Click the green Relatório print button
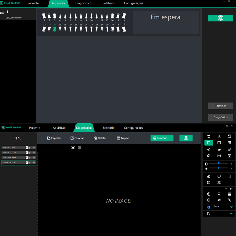This screenshot has height=236, width=236. point(162,138)
